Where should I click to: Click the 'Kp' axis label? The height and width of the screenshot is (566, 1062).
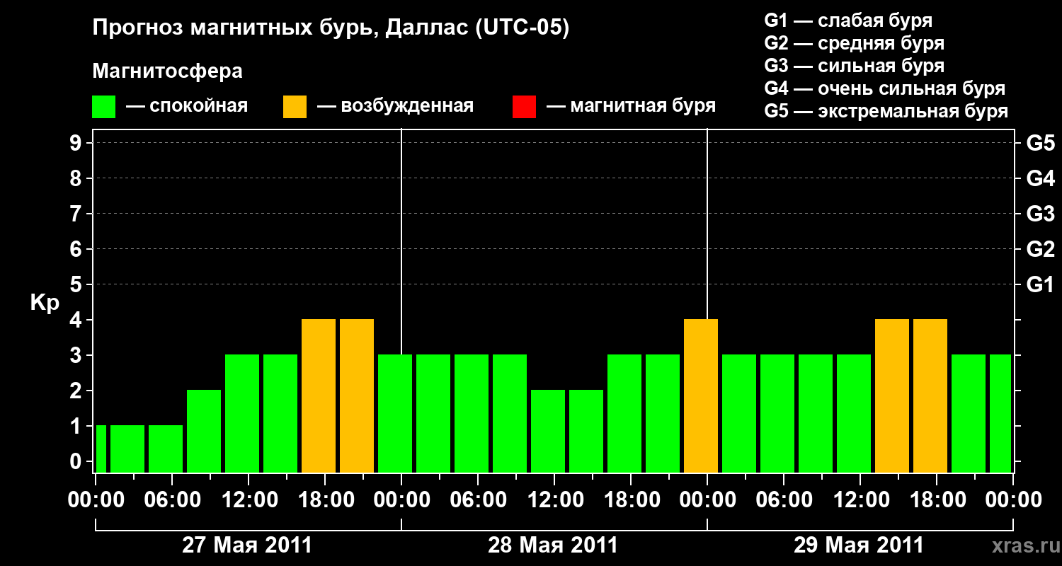[45, 304]
